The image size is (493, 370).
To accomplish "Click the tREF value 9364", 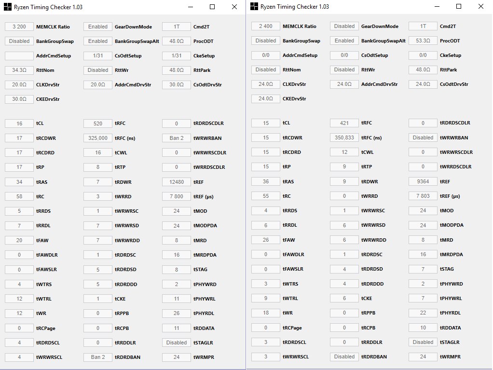I will [423, 181].
